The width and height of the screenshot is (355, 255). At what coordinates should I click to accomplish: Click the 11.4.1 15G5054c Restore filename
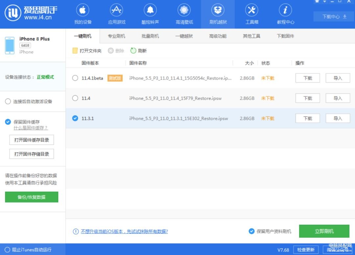pos(180,78)
